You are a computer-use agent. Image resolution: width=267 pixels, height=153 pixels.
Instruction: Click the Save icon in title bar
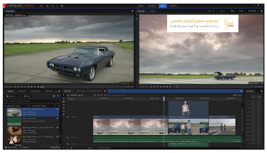(x=47, y=6)
